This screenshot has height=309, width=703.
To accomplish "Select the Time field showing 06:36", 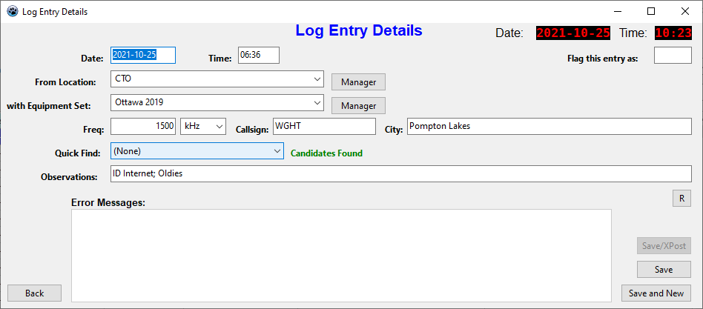I will [x=258, y=56].
